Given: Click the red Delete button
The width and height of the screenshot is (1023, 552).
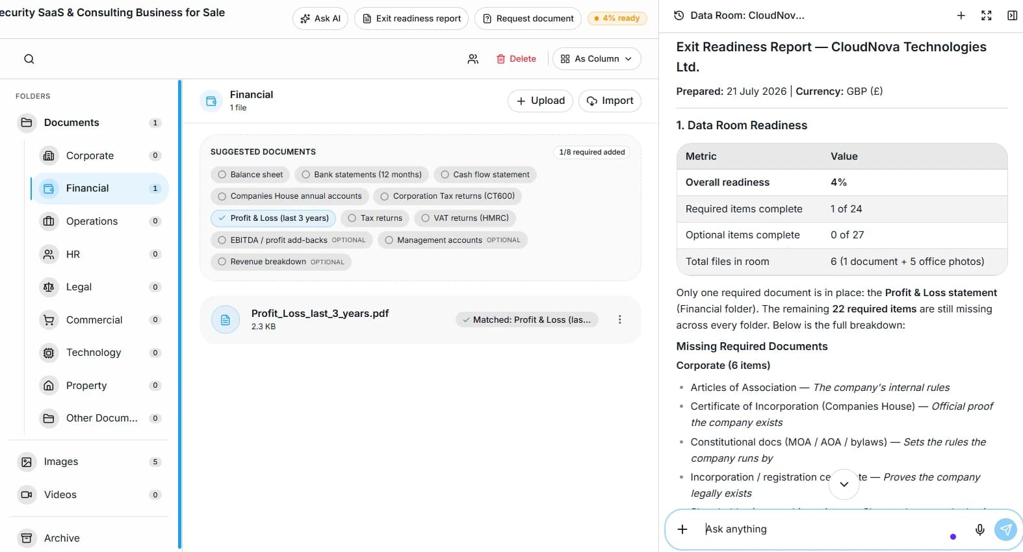Looking at the screenshot, I should [516, 59].
